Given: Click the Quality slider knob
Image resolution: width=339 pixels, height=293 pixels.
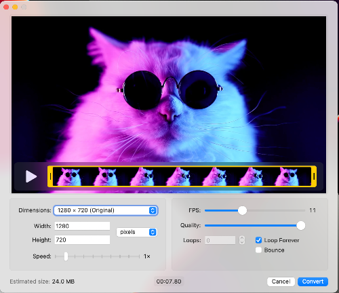Looking at the screenshot, I should [301, 225].
